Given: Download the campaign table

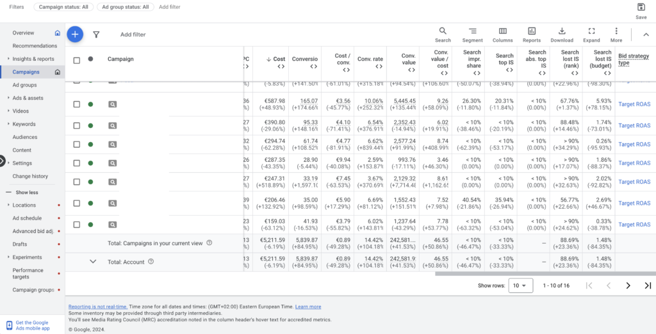Looking at the screenshot, I should 562,35.
